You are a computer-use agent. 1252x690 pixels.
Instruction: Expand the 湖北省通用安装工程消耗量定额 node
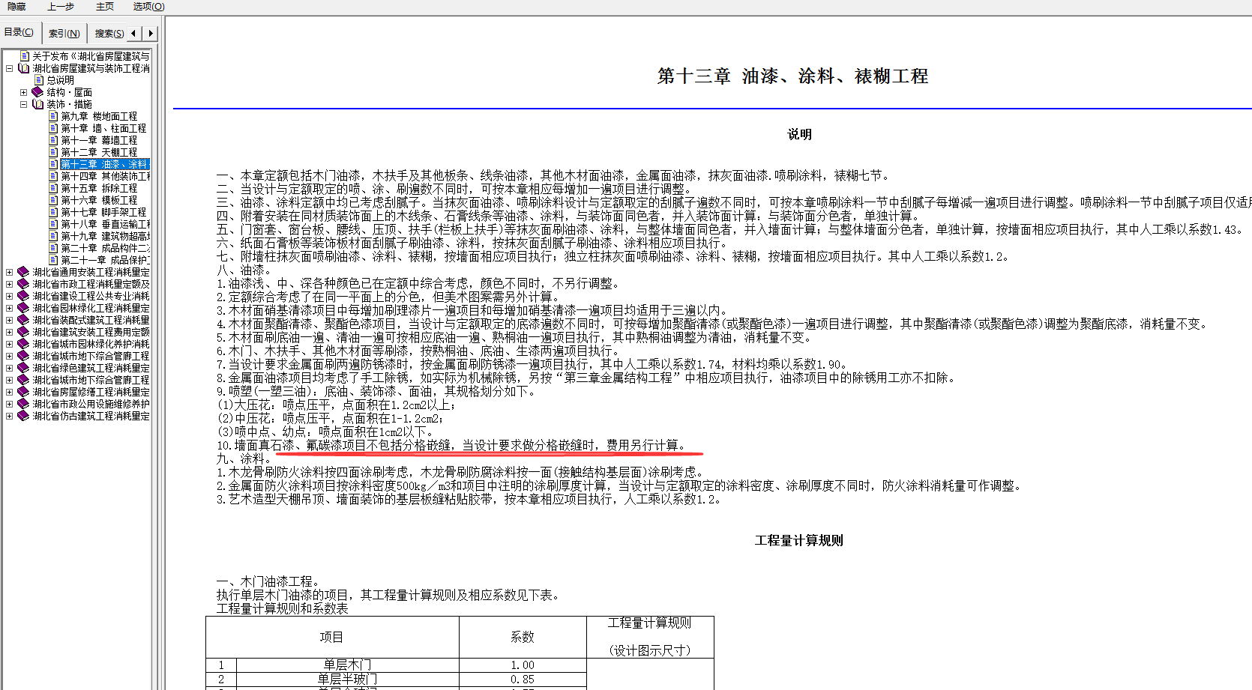click(x=9, y=272)
